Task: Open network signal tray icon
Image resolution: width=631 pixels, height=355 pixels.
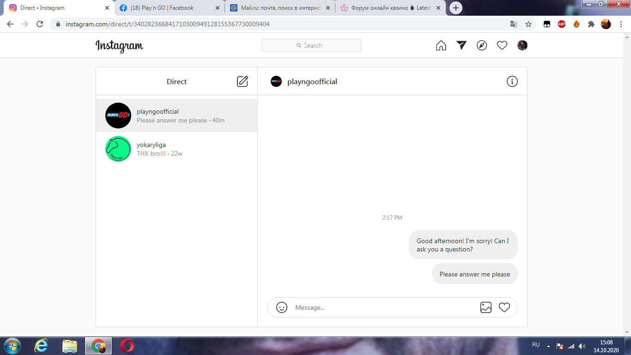Action: click(x=571, y=346)
